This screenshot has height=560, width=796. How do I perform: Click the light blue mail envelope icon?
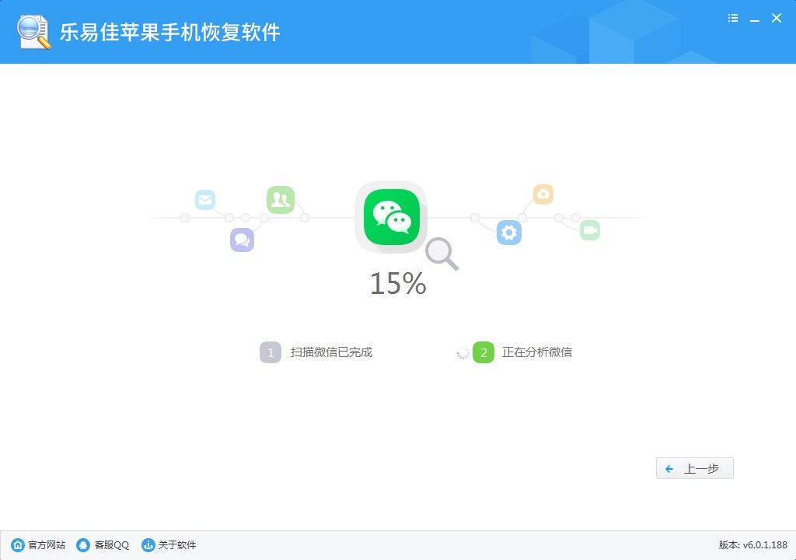click(x=205, y=200)
